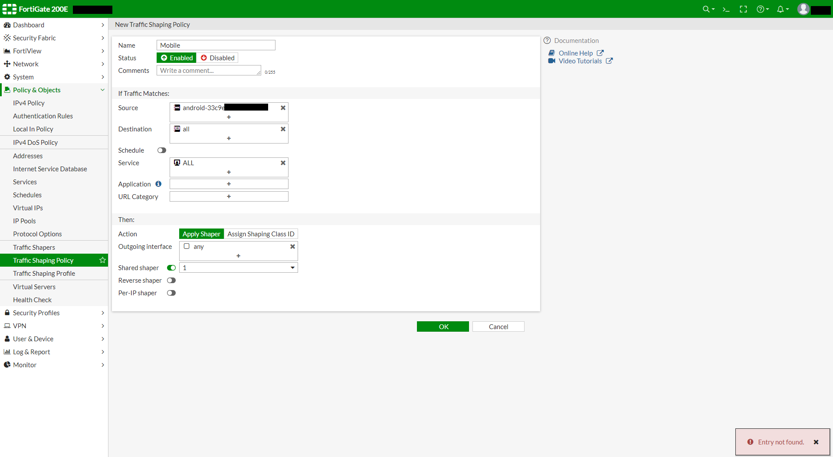Screen dimensions: 833x457
Task: Open the Online Help link
Action: click(576, 53)
